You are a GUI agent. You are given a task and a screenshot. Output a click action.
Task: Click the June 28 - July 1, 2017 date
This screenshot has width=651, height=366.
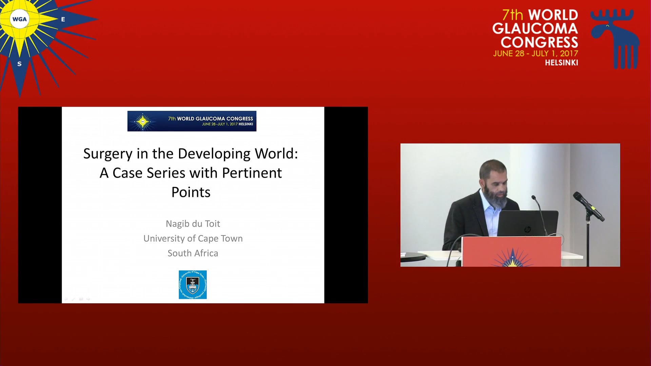535,54
